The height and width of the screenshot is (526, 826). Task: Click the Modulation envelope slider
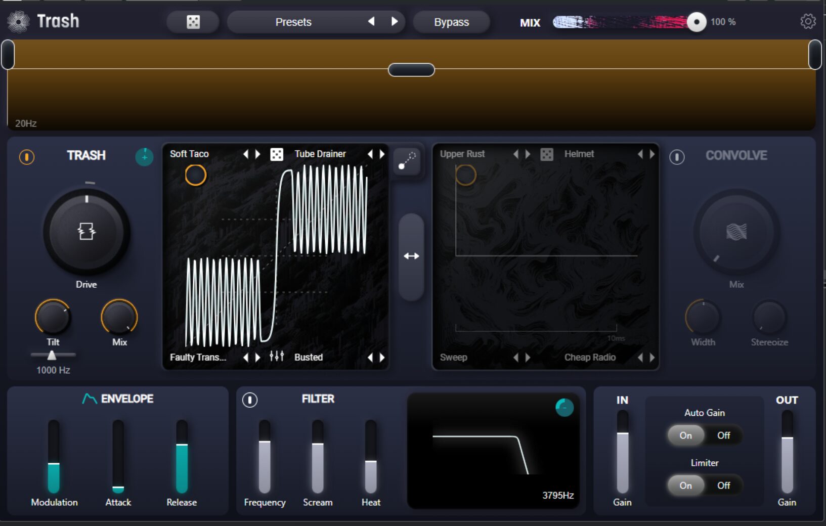(x=54, y=456)
